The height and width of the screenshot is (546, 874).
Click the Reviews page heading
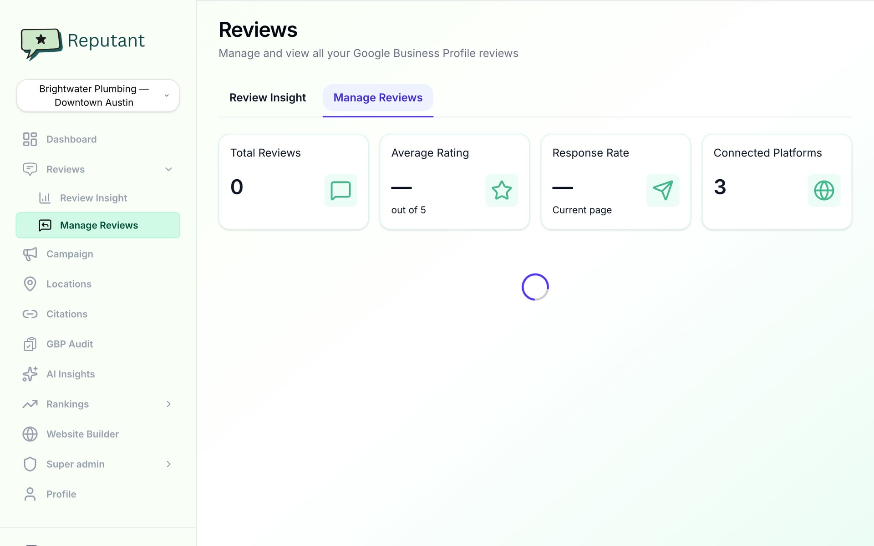258,30
